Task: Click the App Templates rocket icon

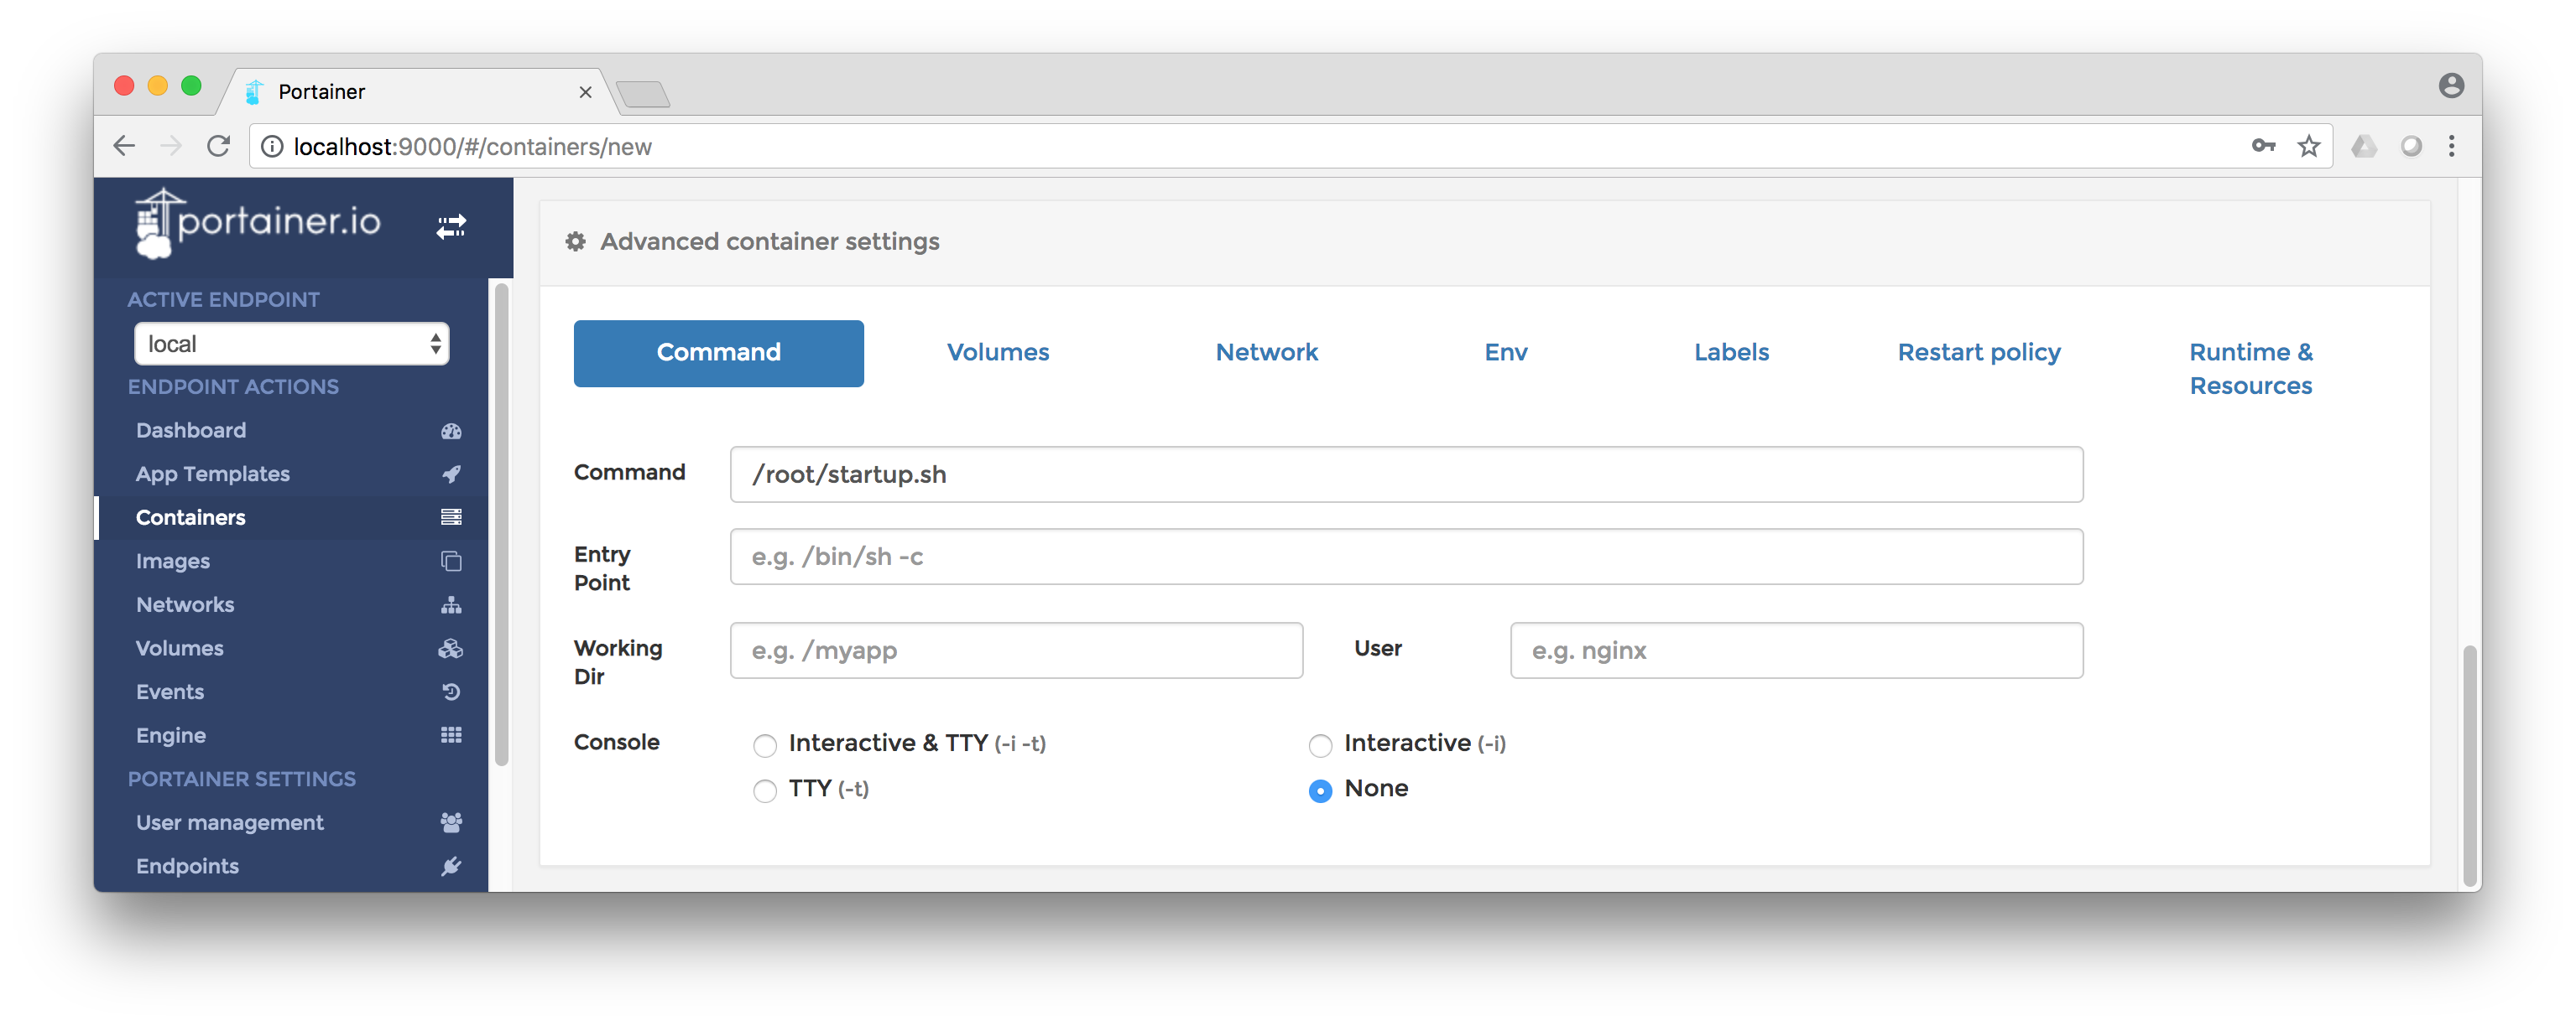Action: click(451, 474)
